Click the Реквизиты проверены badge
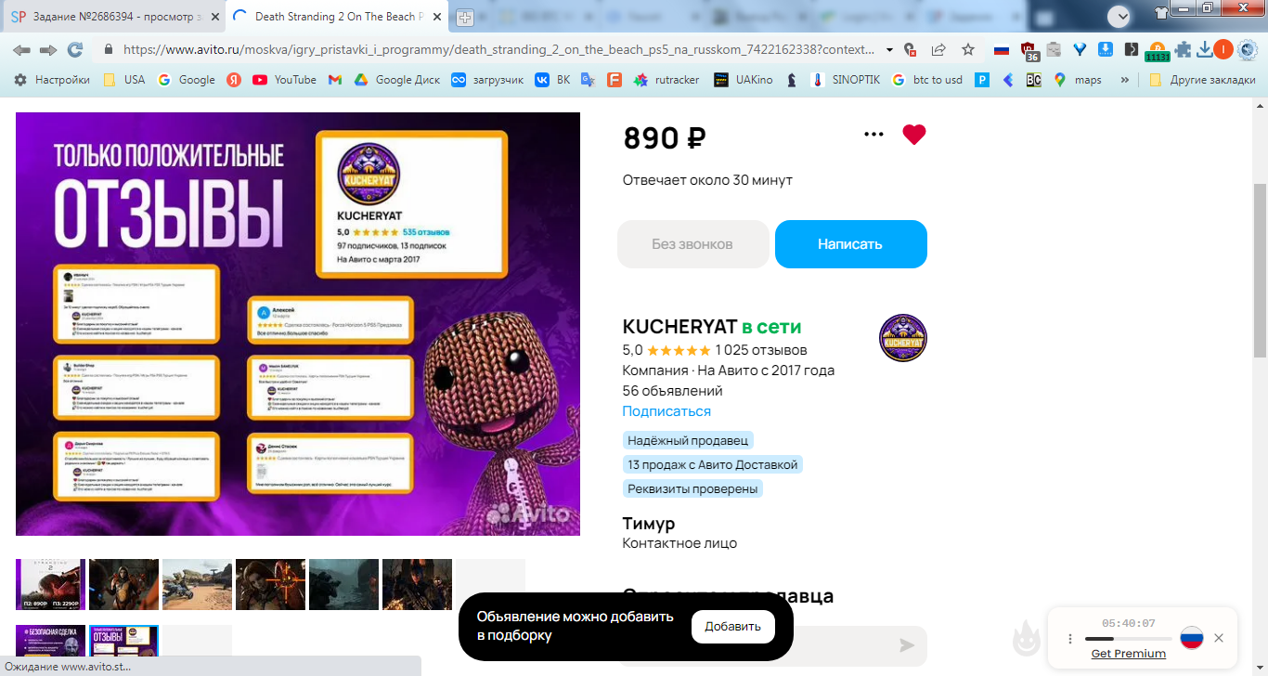The height and width of the screenshot is (676, 1268). [x=692, y=488]
